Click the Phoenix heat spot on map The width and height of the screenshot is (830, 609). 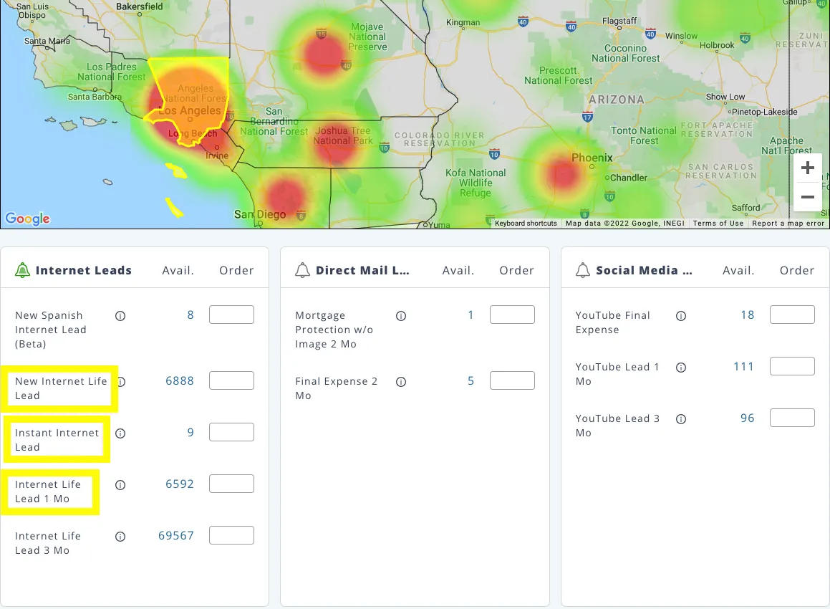[x=563, y=173]
